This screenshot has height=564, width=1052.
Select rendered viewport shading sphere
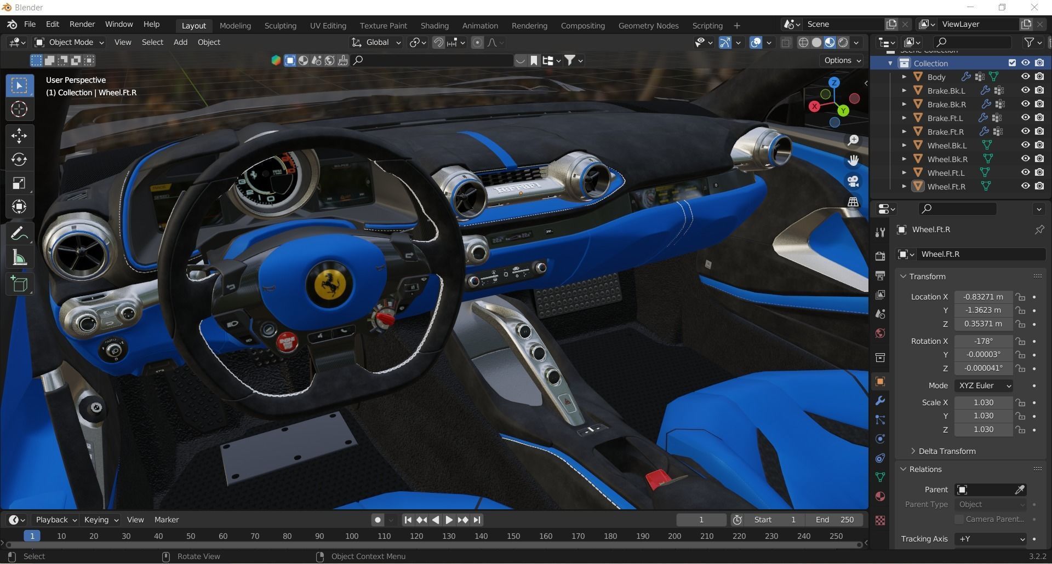[843, 43]
